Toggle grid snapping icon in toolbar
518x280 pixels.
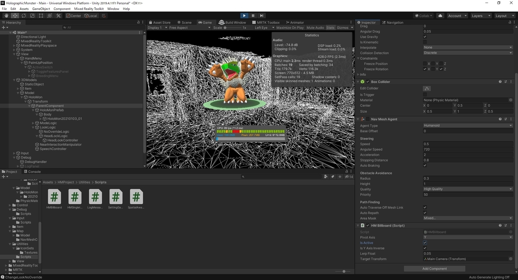coord(104,16)
